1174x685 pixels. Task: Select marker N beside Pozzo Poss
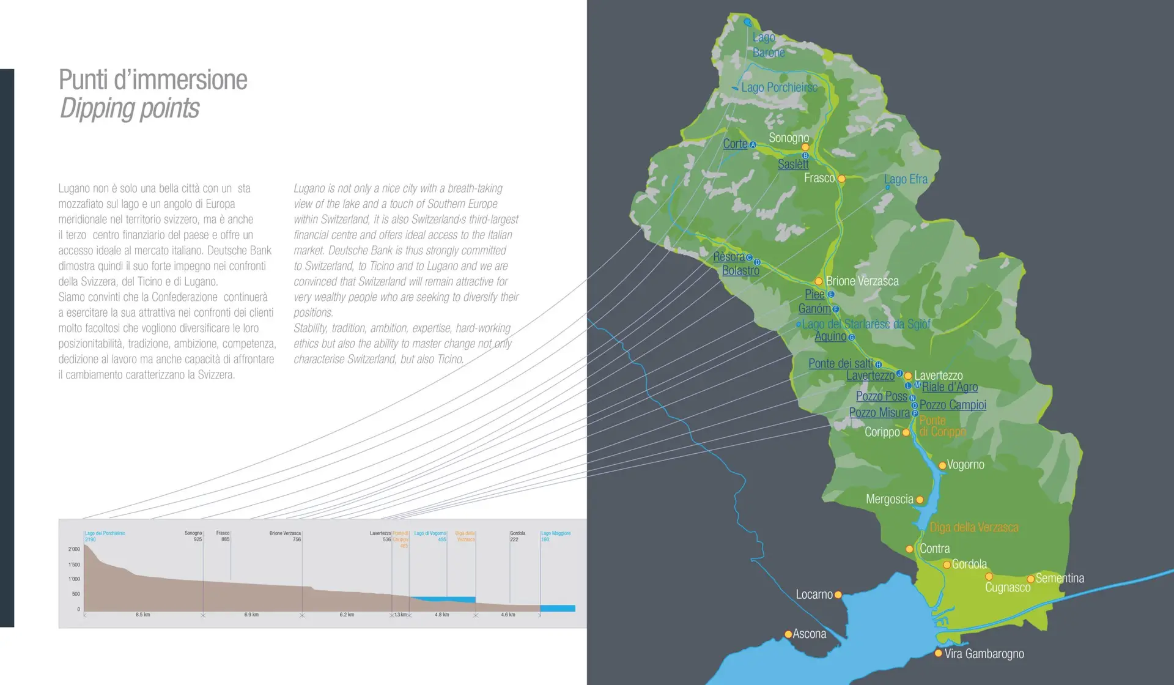tap(912, 398)
